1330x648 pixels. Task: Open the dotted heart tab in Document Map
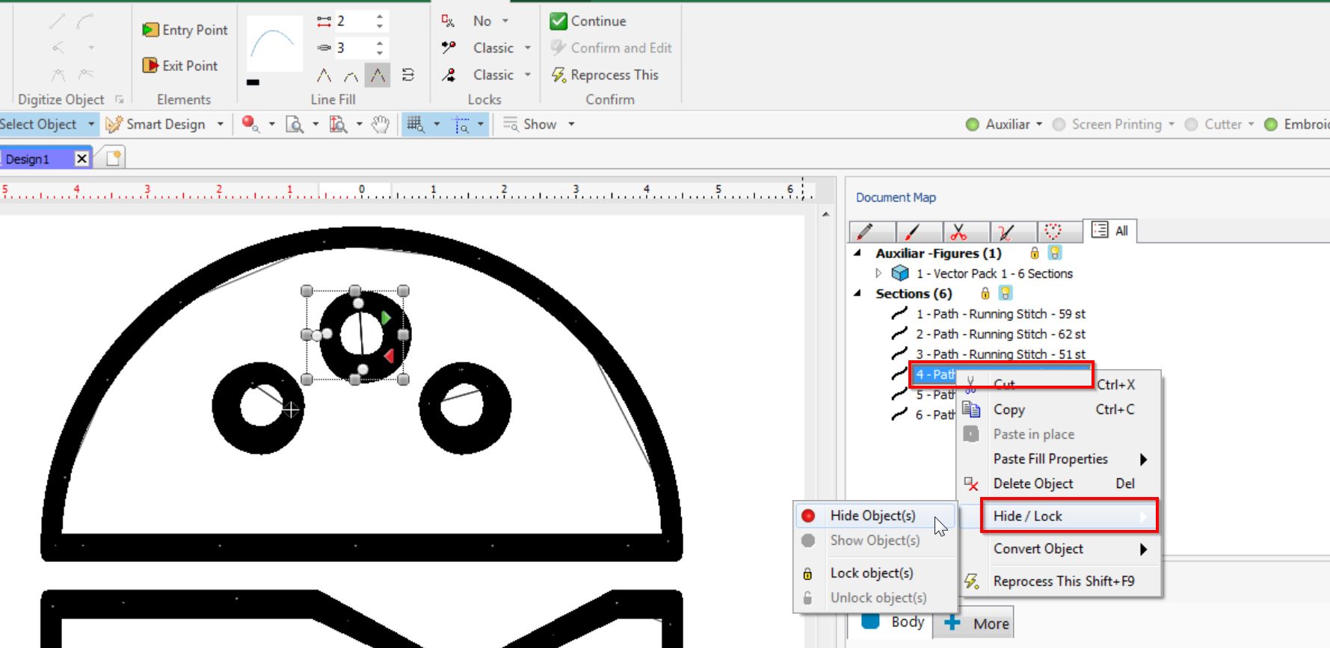pos(1053,232)
